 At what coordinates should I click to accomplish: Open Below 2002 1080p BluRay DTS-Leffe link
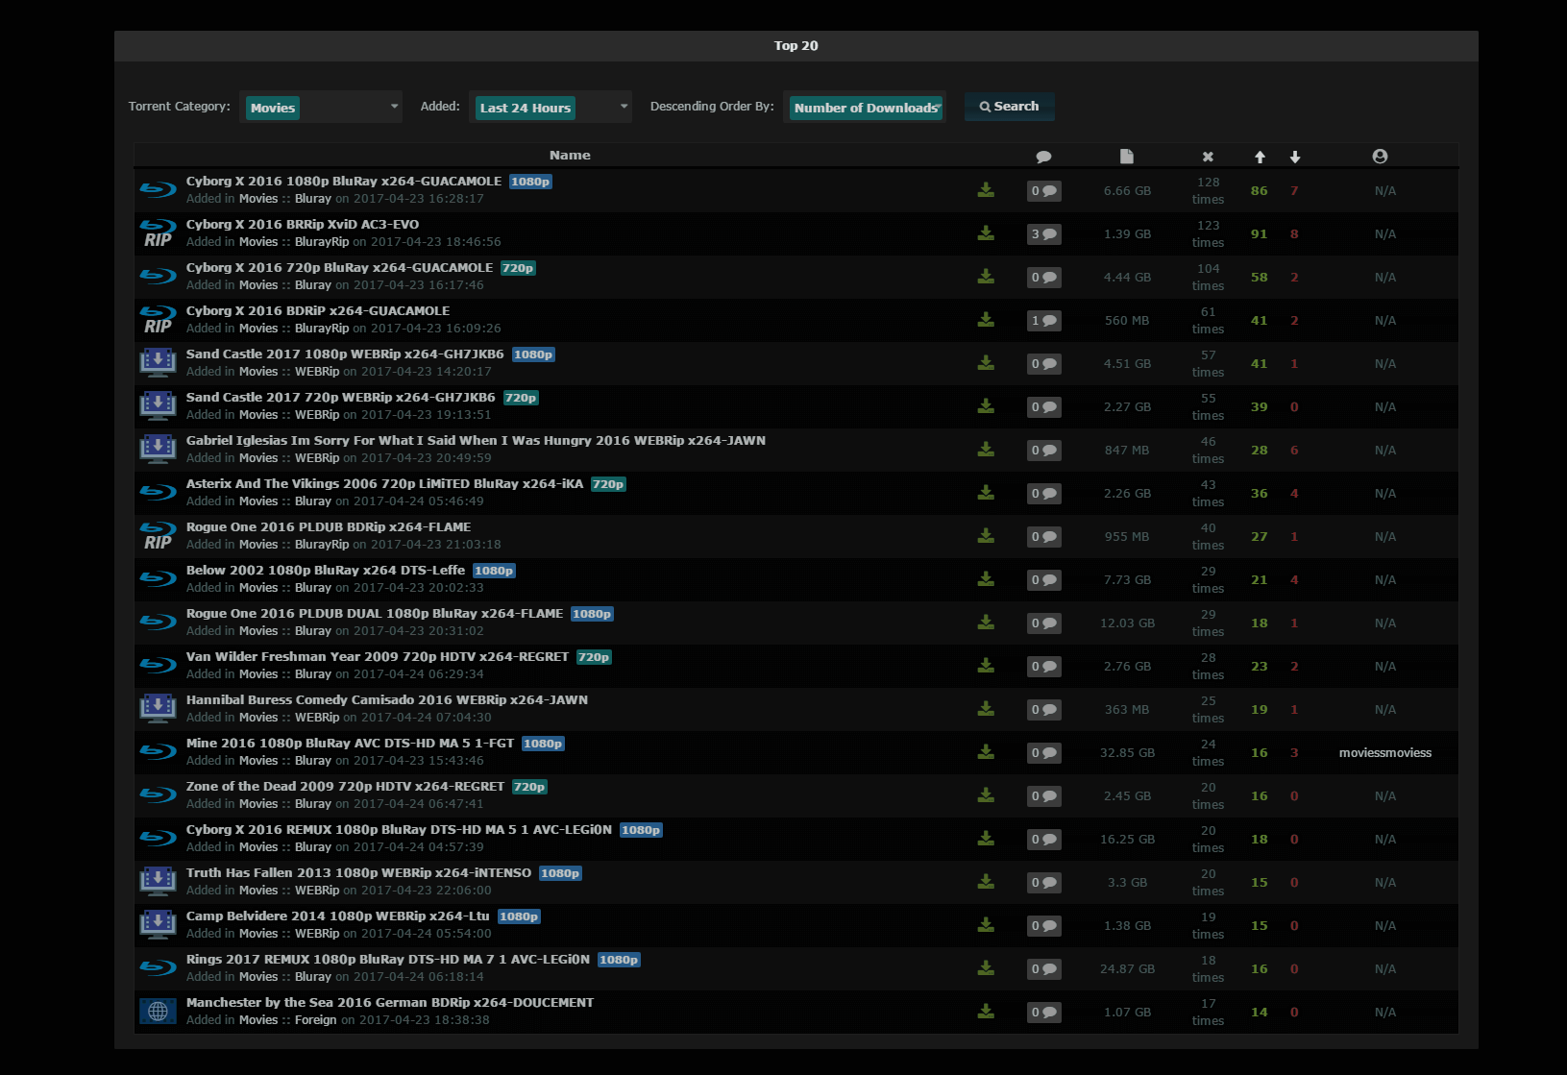(x=326, y=571)
